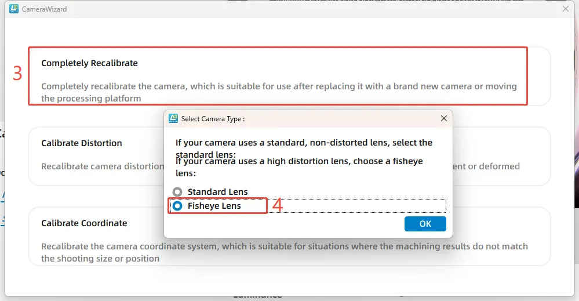This screenshot has height=301, width=579.
Task: Close the Select Camera Type dialog
Action: tap(444, 118)
